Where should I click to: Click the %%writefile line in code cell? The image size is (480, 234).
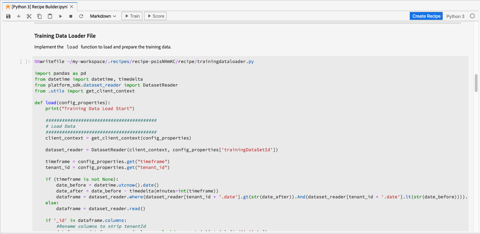pos(144,62)
